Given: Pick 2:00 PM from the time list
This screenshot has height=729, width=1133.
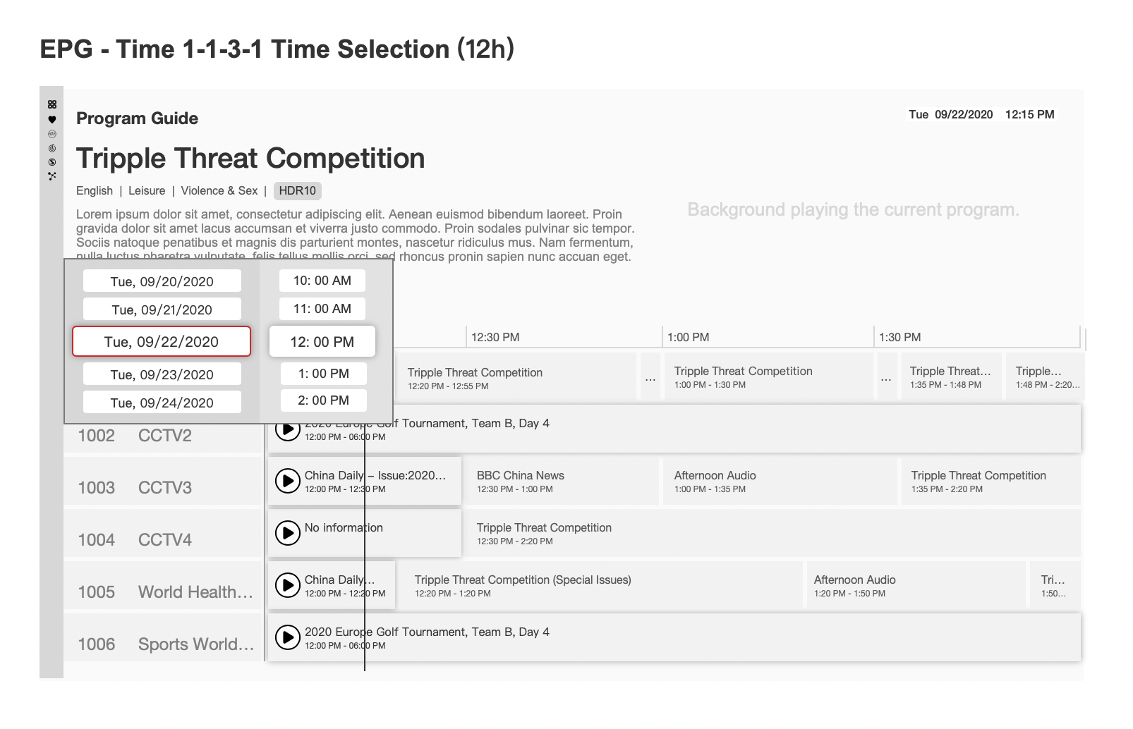Looking at the screenshot, I should 323,400.
